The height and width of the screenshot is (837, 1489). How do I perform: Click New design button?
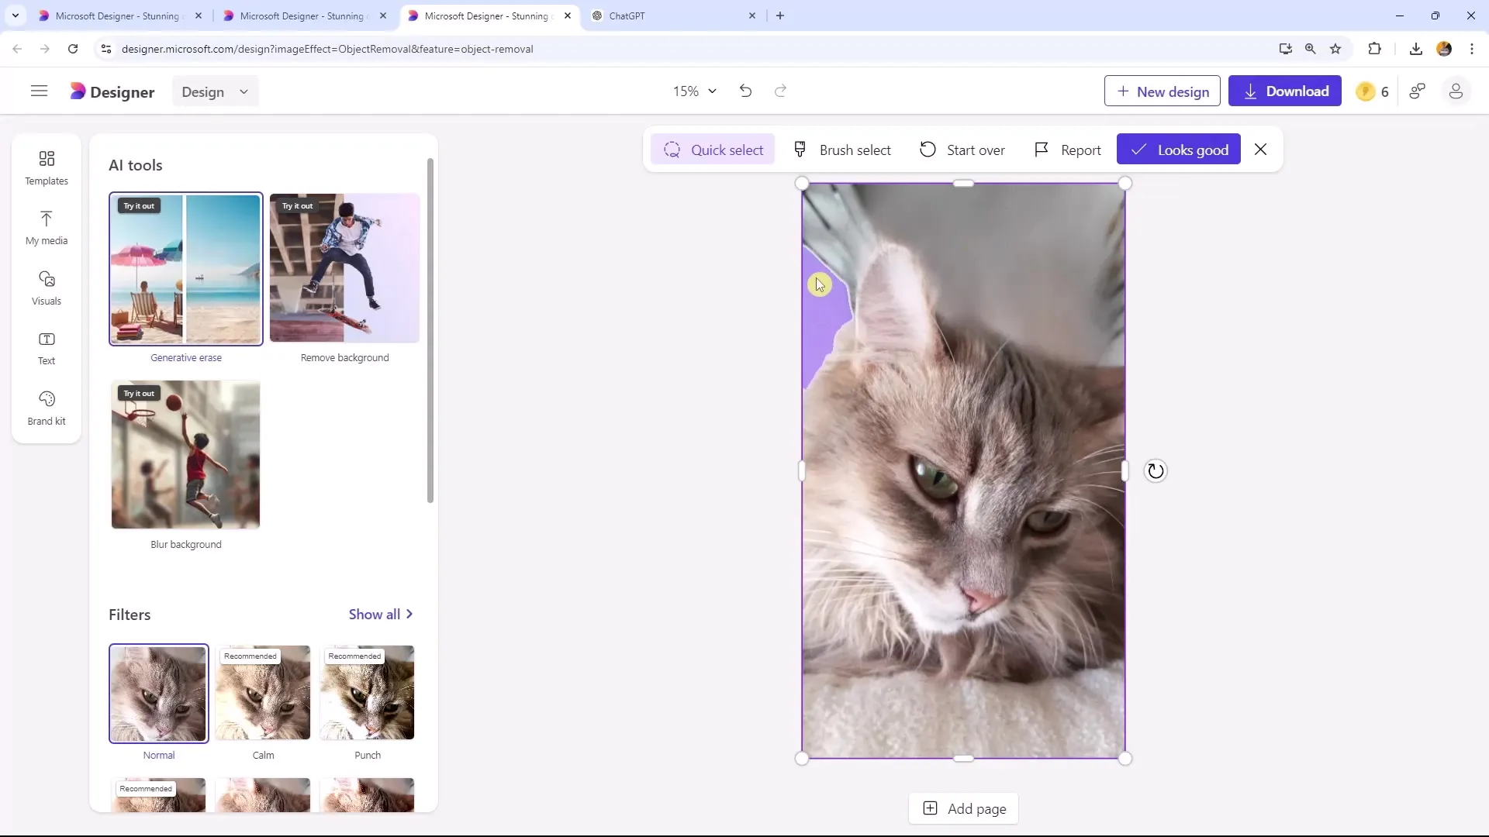(1163, 91)
